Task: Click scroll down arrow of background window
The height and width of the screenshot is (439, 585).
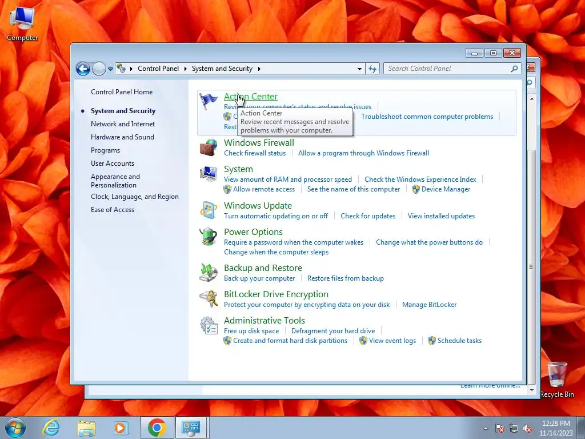Action: (x=532, y=390)
